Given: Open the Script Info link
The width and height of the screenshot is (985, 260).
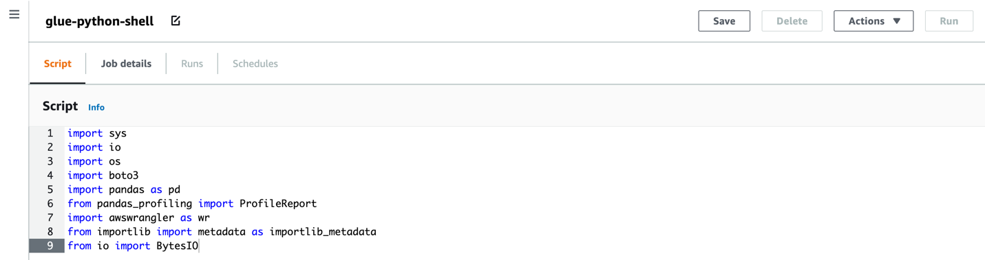Looking at the screenshot, I should (x=96, y=108).
